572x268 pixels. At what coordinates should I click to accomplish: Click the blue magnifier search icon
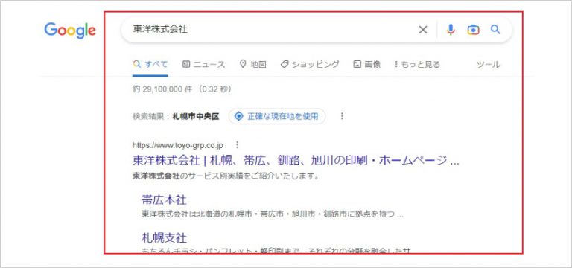click(x=495, y=30)
